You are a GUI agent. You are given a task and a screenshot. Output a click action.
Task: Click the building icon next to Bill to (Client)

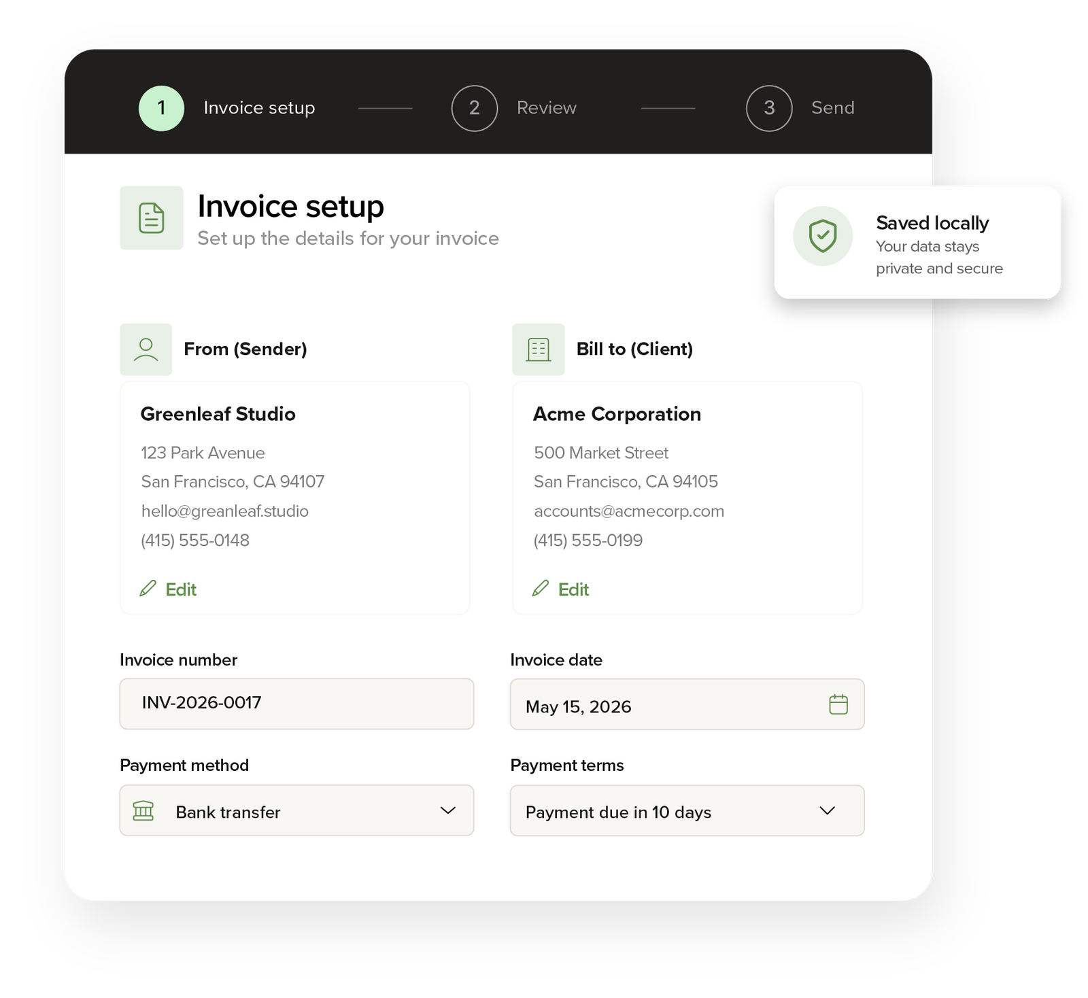[x=539, y=349]
